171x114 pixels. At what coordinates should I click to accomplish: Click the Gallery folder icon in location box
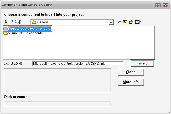point(34,22)
